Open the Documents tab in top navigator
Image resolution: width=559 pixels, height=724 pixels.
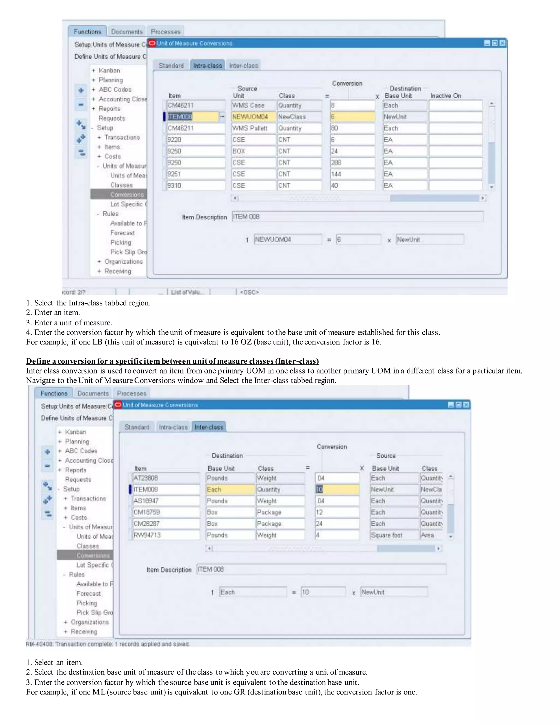point(127,32)
